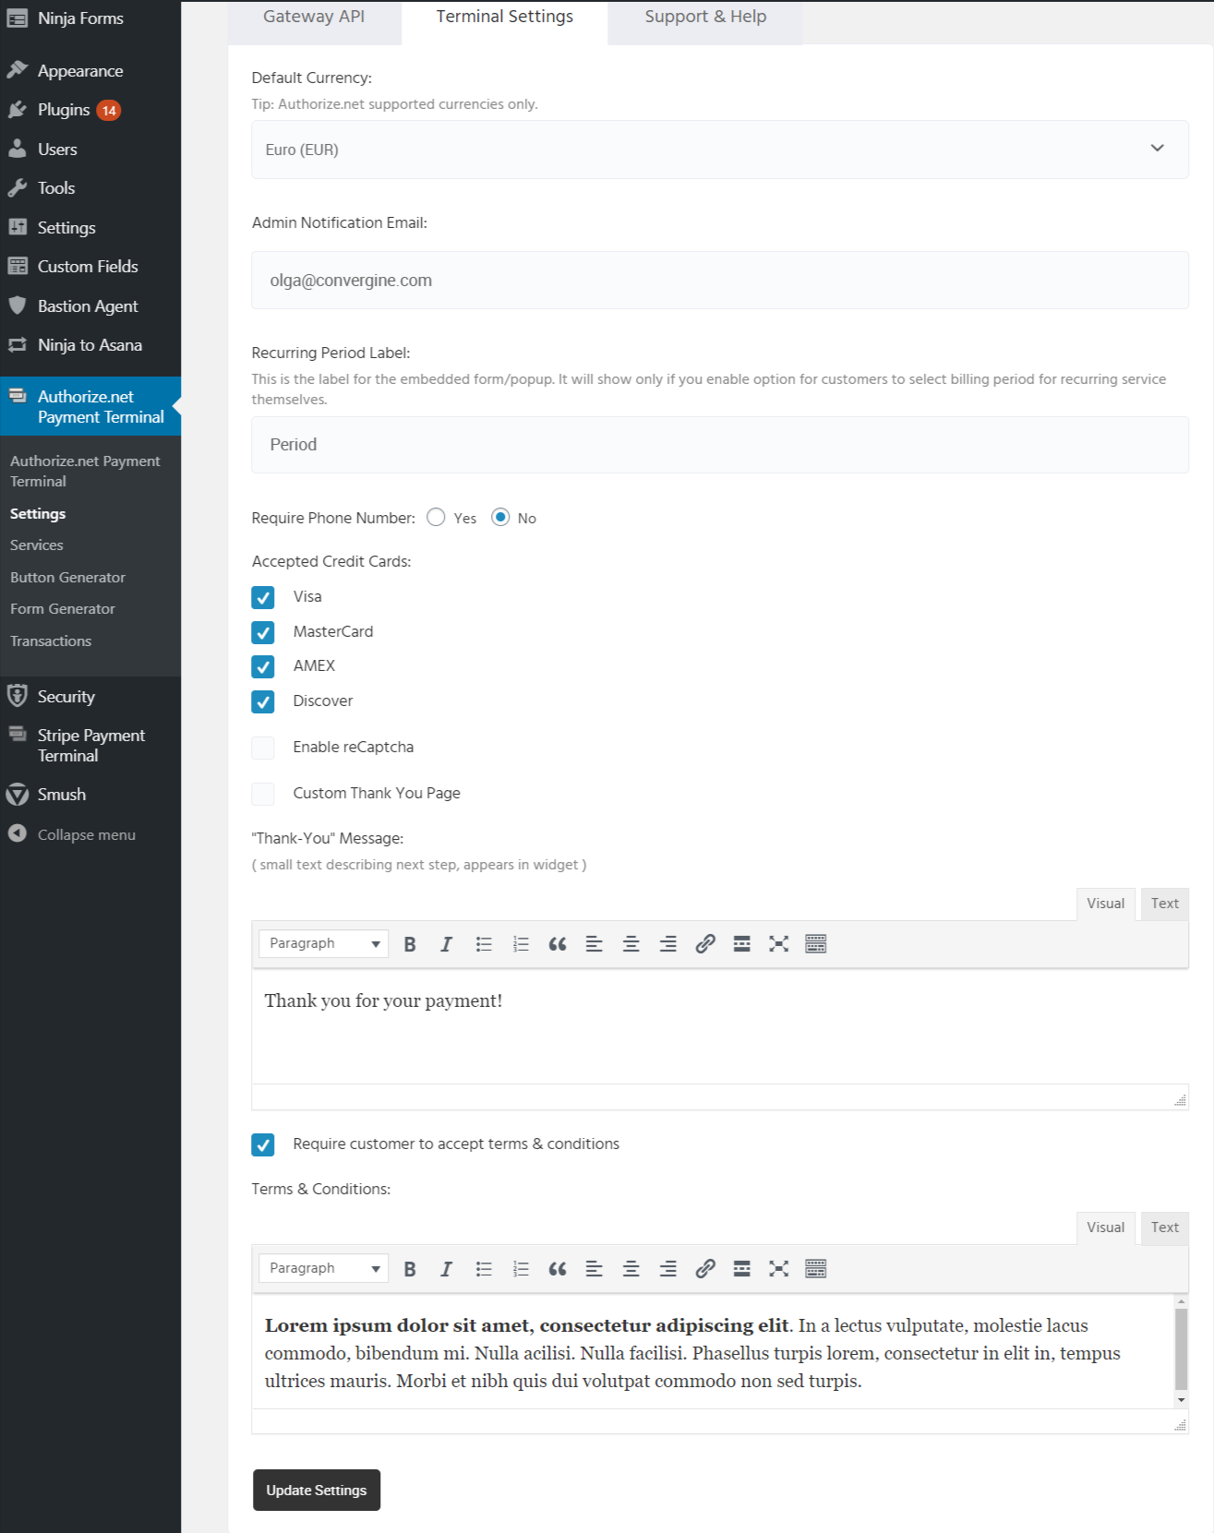Image resolution: width=1214 pixels, height=1533 pixels.
Task: Click blockquote icon in Thank-You editor
Action: point(558,944)
